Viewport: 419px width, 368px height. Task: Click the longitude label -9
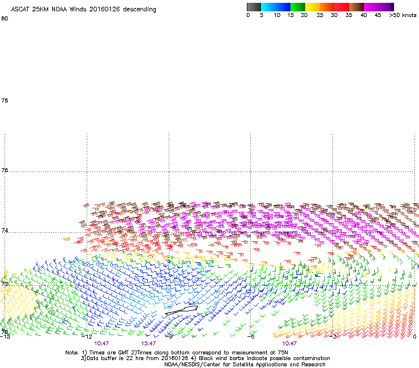169,337
